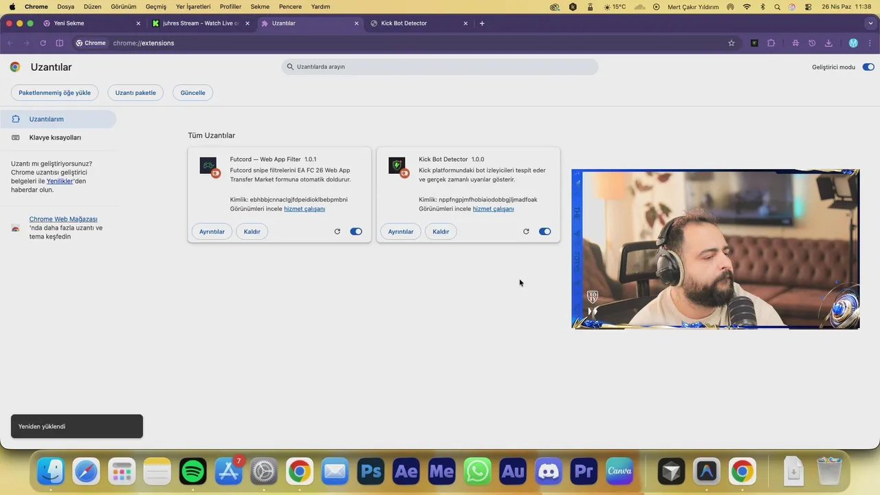Switch to the Yeni Sekme tab
The width and height of the screenshot is (880, 495).
tap(91, 23)
